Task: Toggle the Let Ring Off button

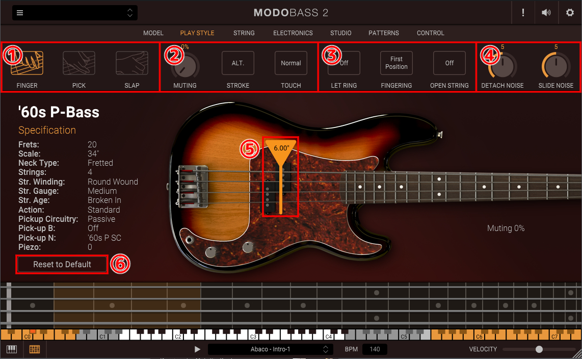Action: click(345, 63)
